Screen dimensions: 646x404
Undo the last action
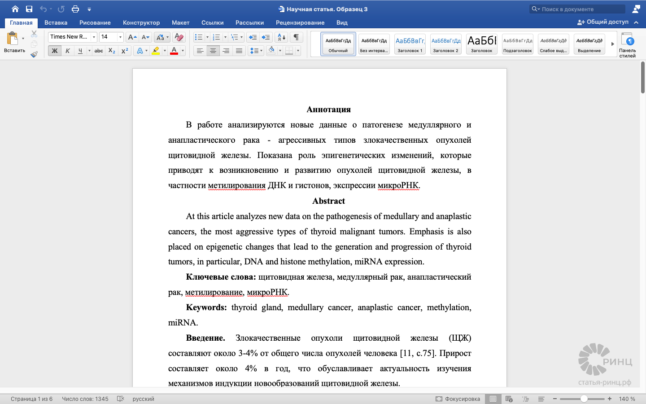tap(43, 9)
